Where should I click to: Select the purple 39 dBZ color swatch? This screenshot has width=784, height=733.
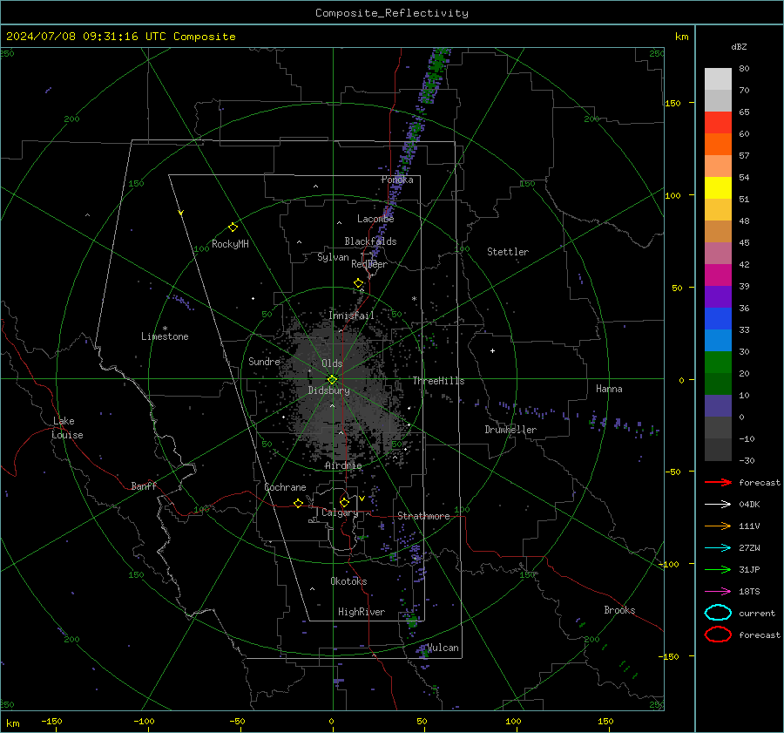(x=718, y=296)
